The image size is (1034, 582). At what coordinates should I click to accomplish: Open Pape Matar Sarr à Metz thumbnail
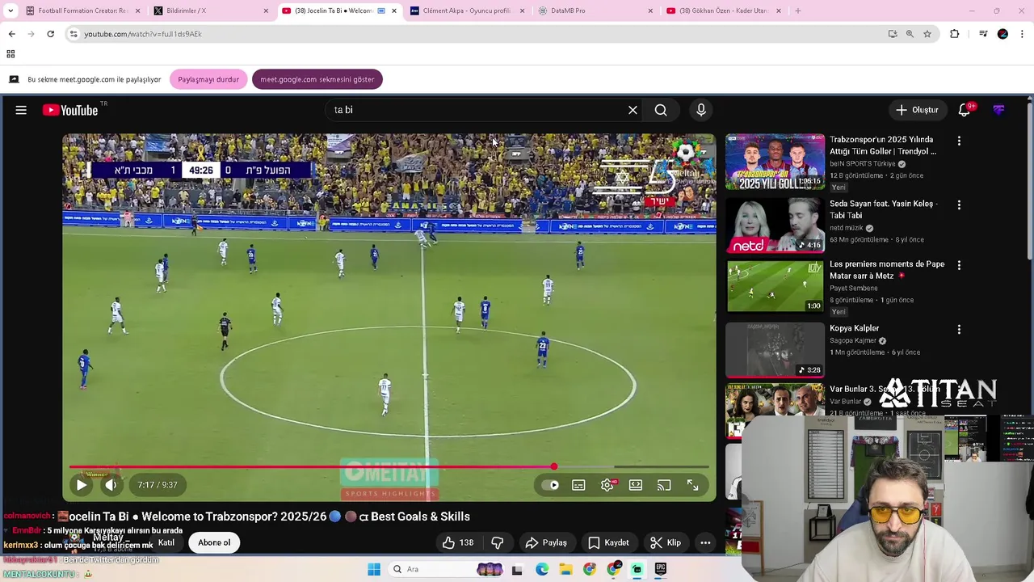pyautogui.click(x=775, y=285)
